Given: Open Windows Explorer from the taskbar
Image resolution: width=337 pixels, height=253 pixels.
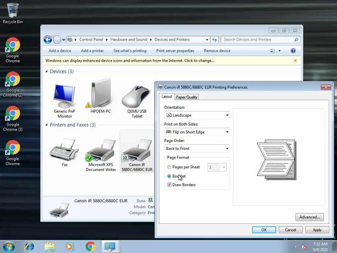Looking at the screenshot, I should (x=50, y=246).
